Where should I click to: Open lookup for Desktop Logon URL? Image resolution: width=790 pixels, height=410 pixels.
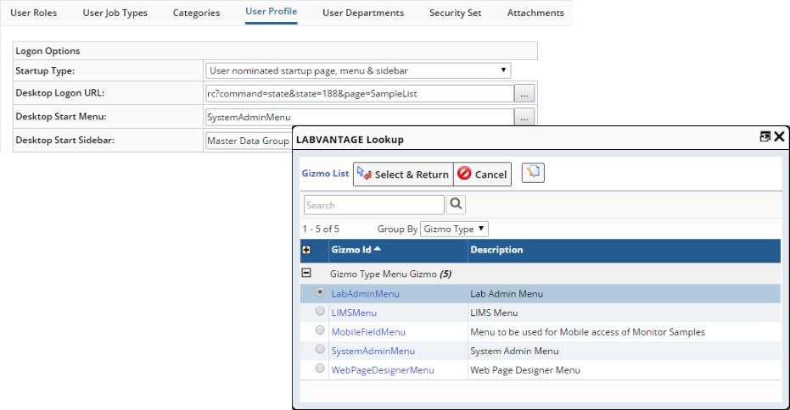tap(524, 93)
